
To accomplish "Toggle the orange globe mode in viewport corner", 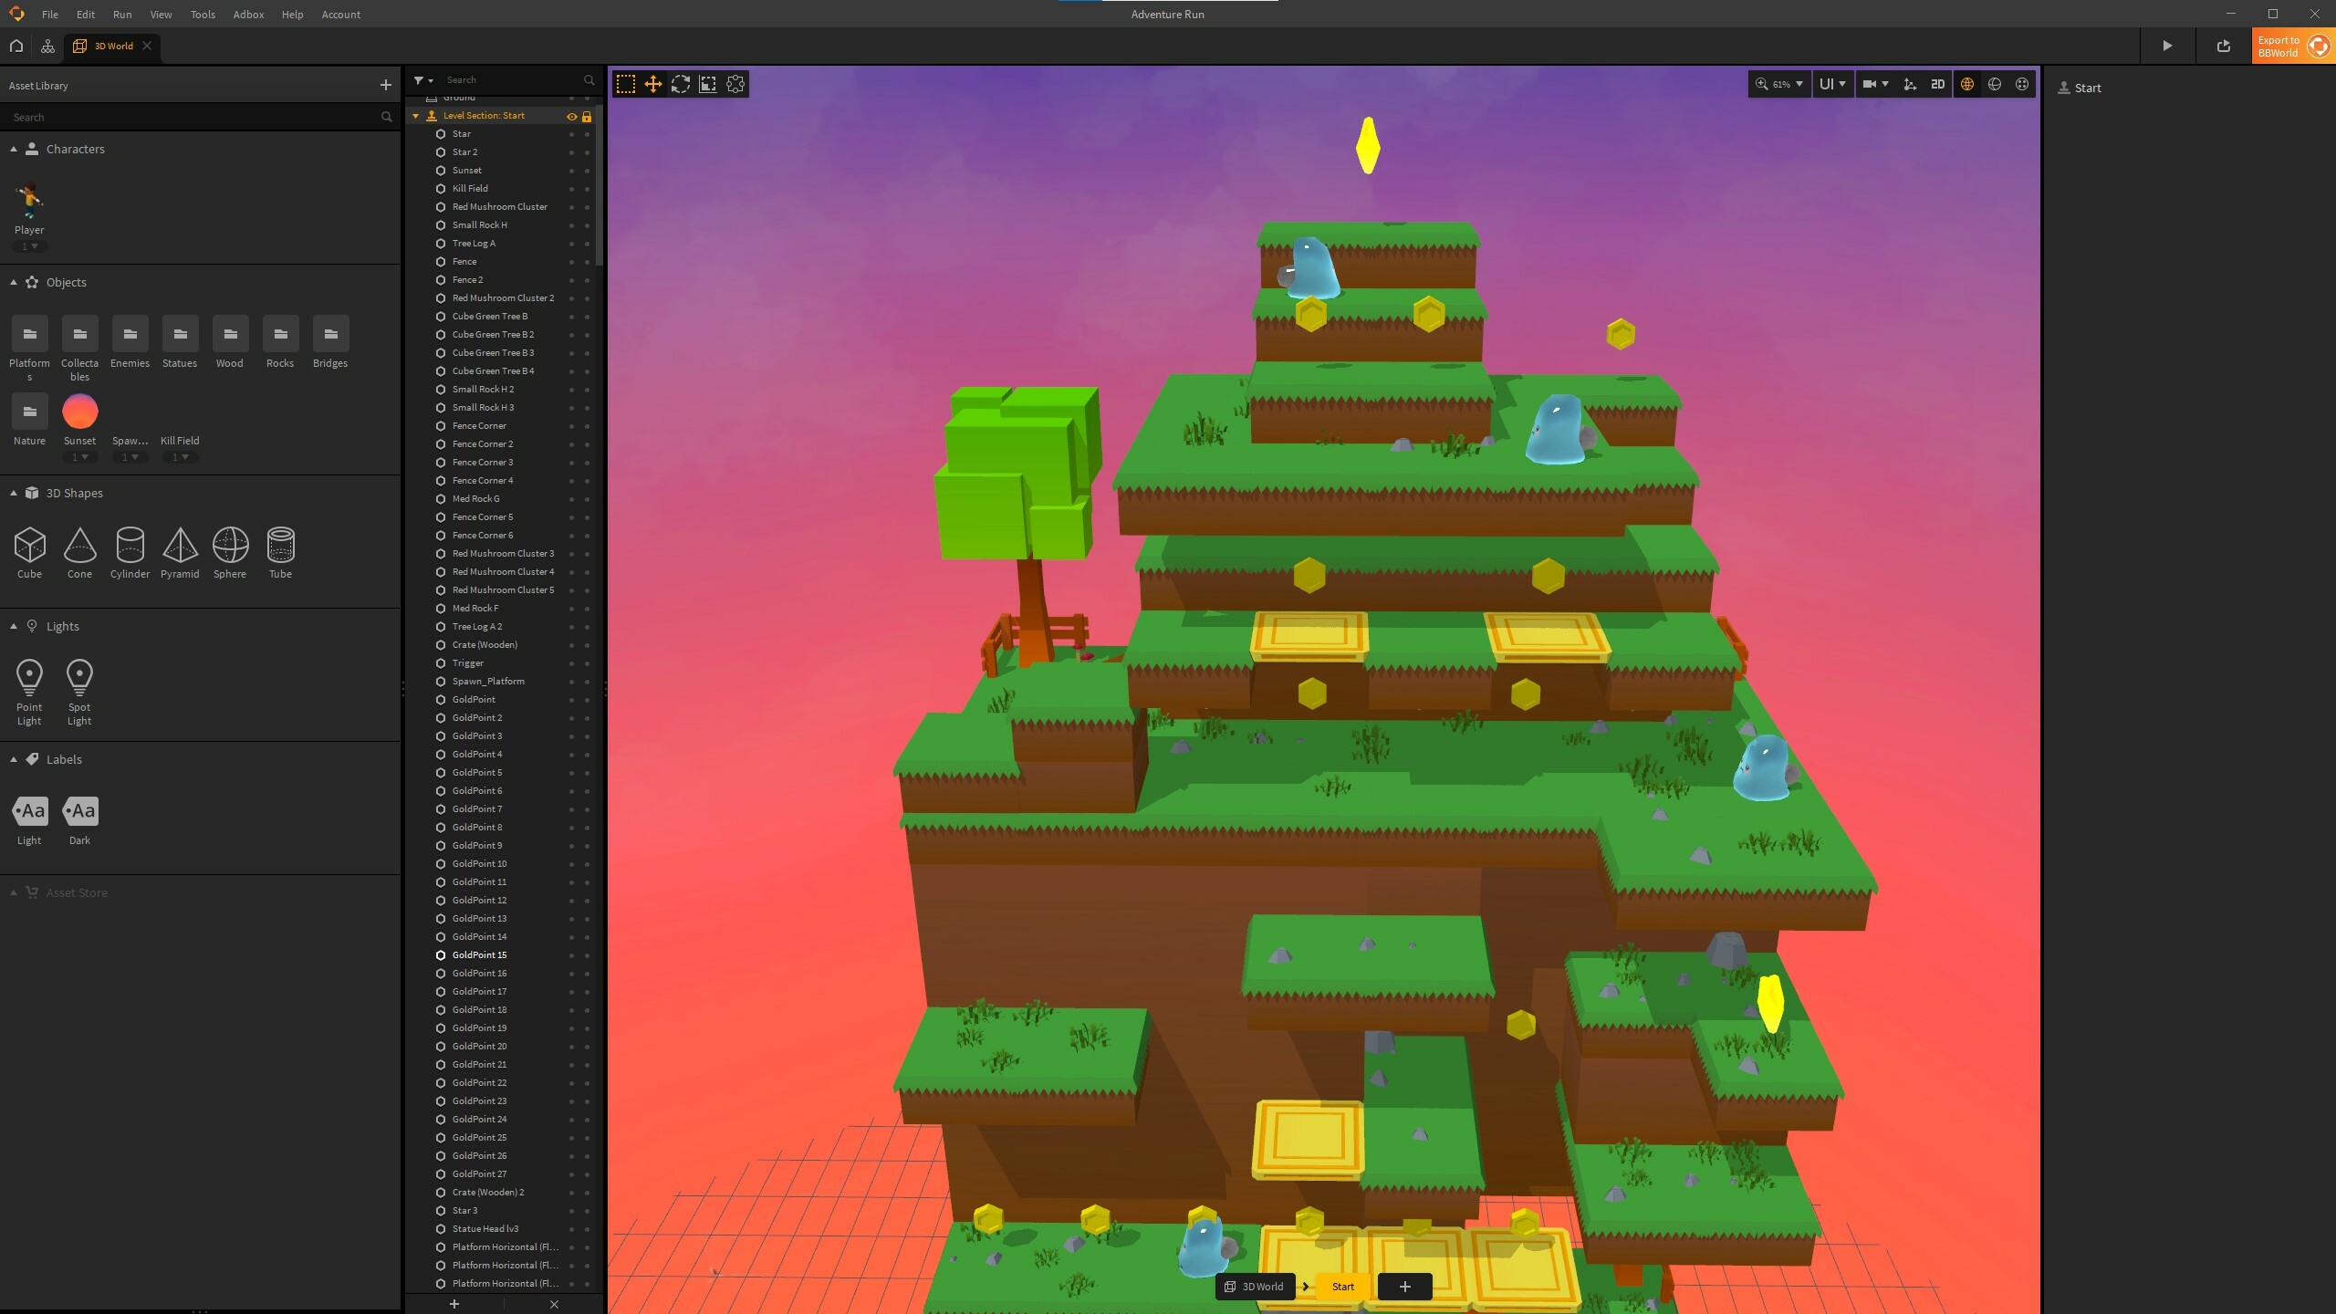I will [1966, 84].
